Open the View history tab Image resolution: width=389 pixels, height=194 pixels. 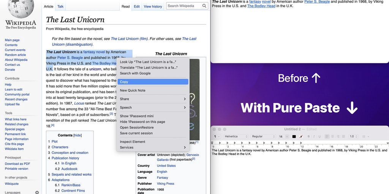(x=153, y=6)
